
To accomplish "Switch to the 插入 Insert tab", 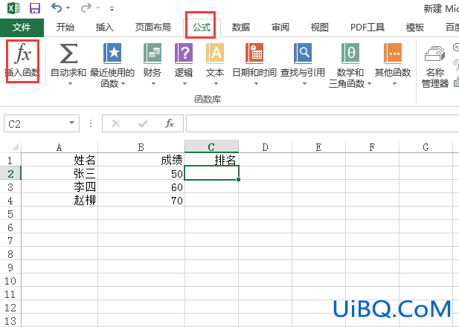I will (104, 27).
